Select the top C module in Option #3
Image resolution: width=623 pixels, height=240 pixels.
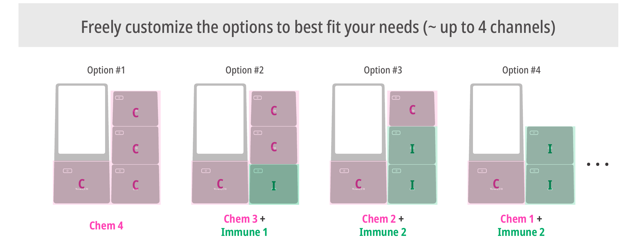(412, 109)
